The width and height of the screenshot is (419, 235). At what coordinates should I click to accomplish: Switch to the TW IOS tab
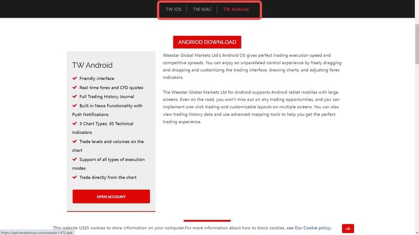[173, 9]
